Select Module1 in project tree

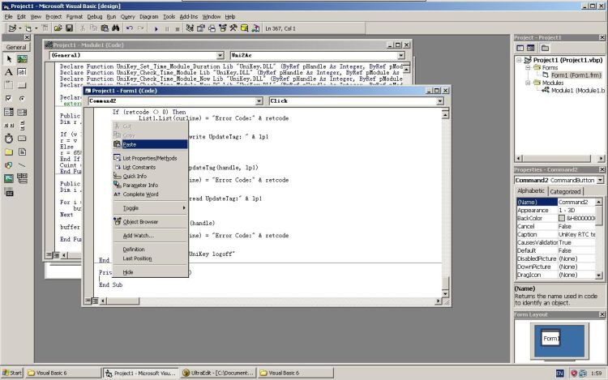(577, 90)
